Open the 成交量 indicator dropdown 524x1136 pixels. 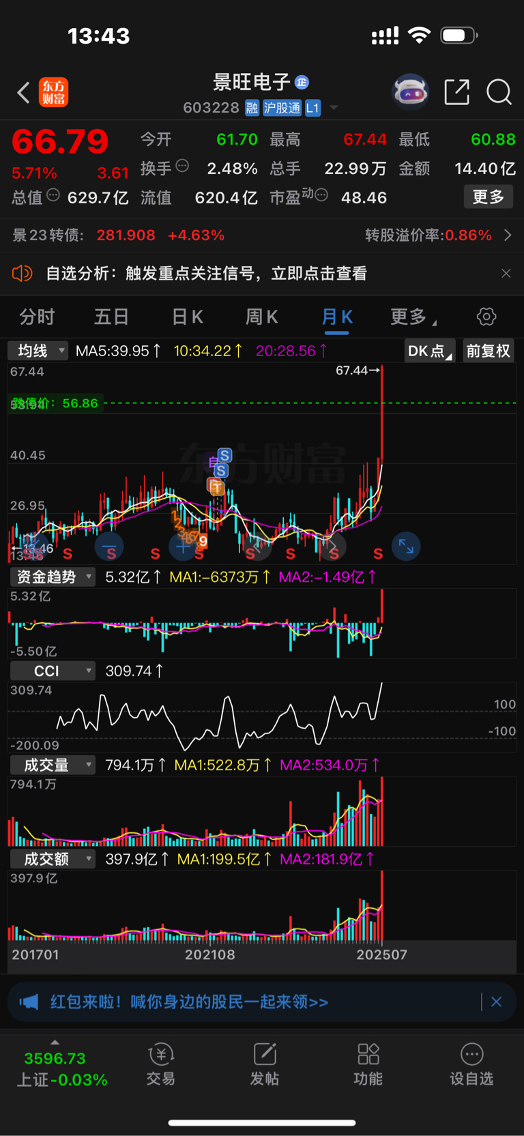[53, 765]
